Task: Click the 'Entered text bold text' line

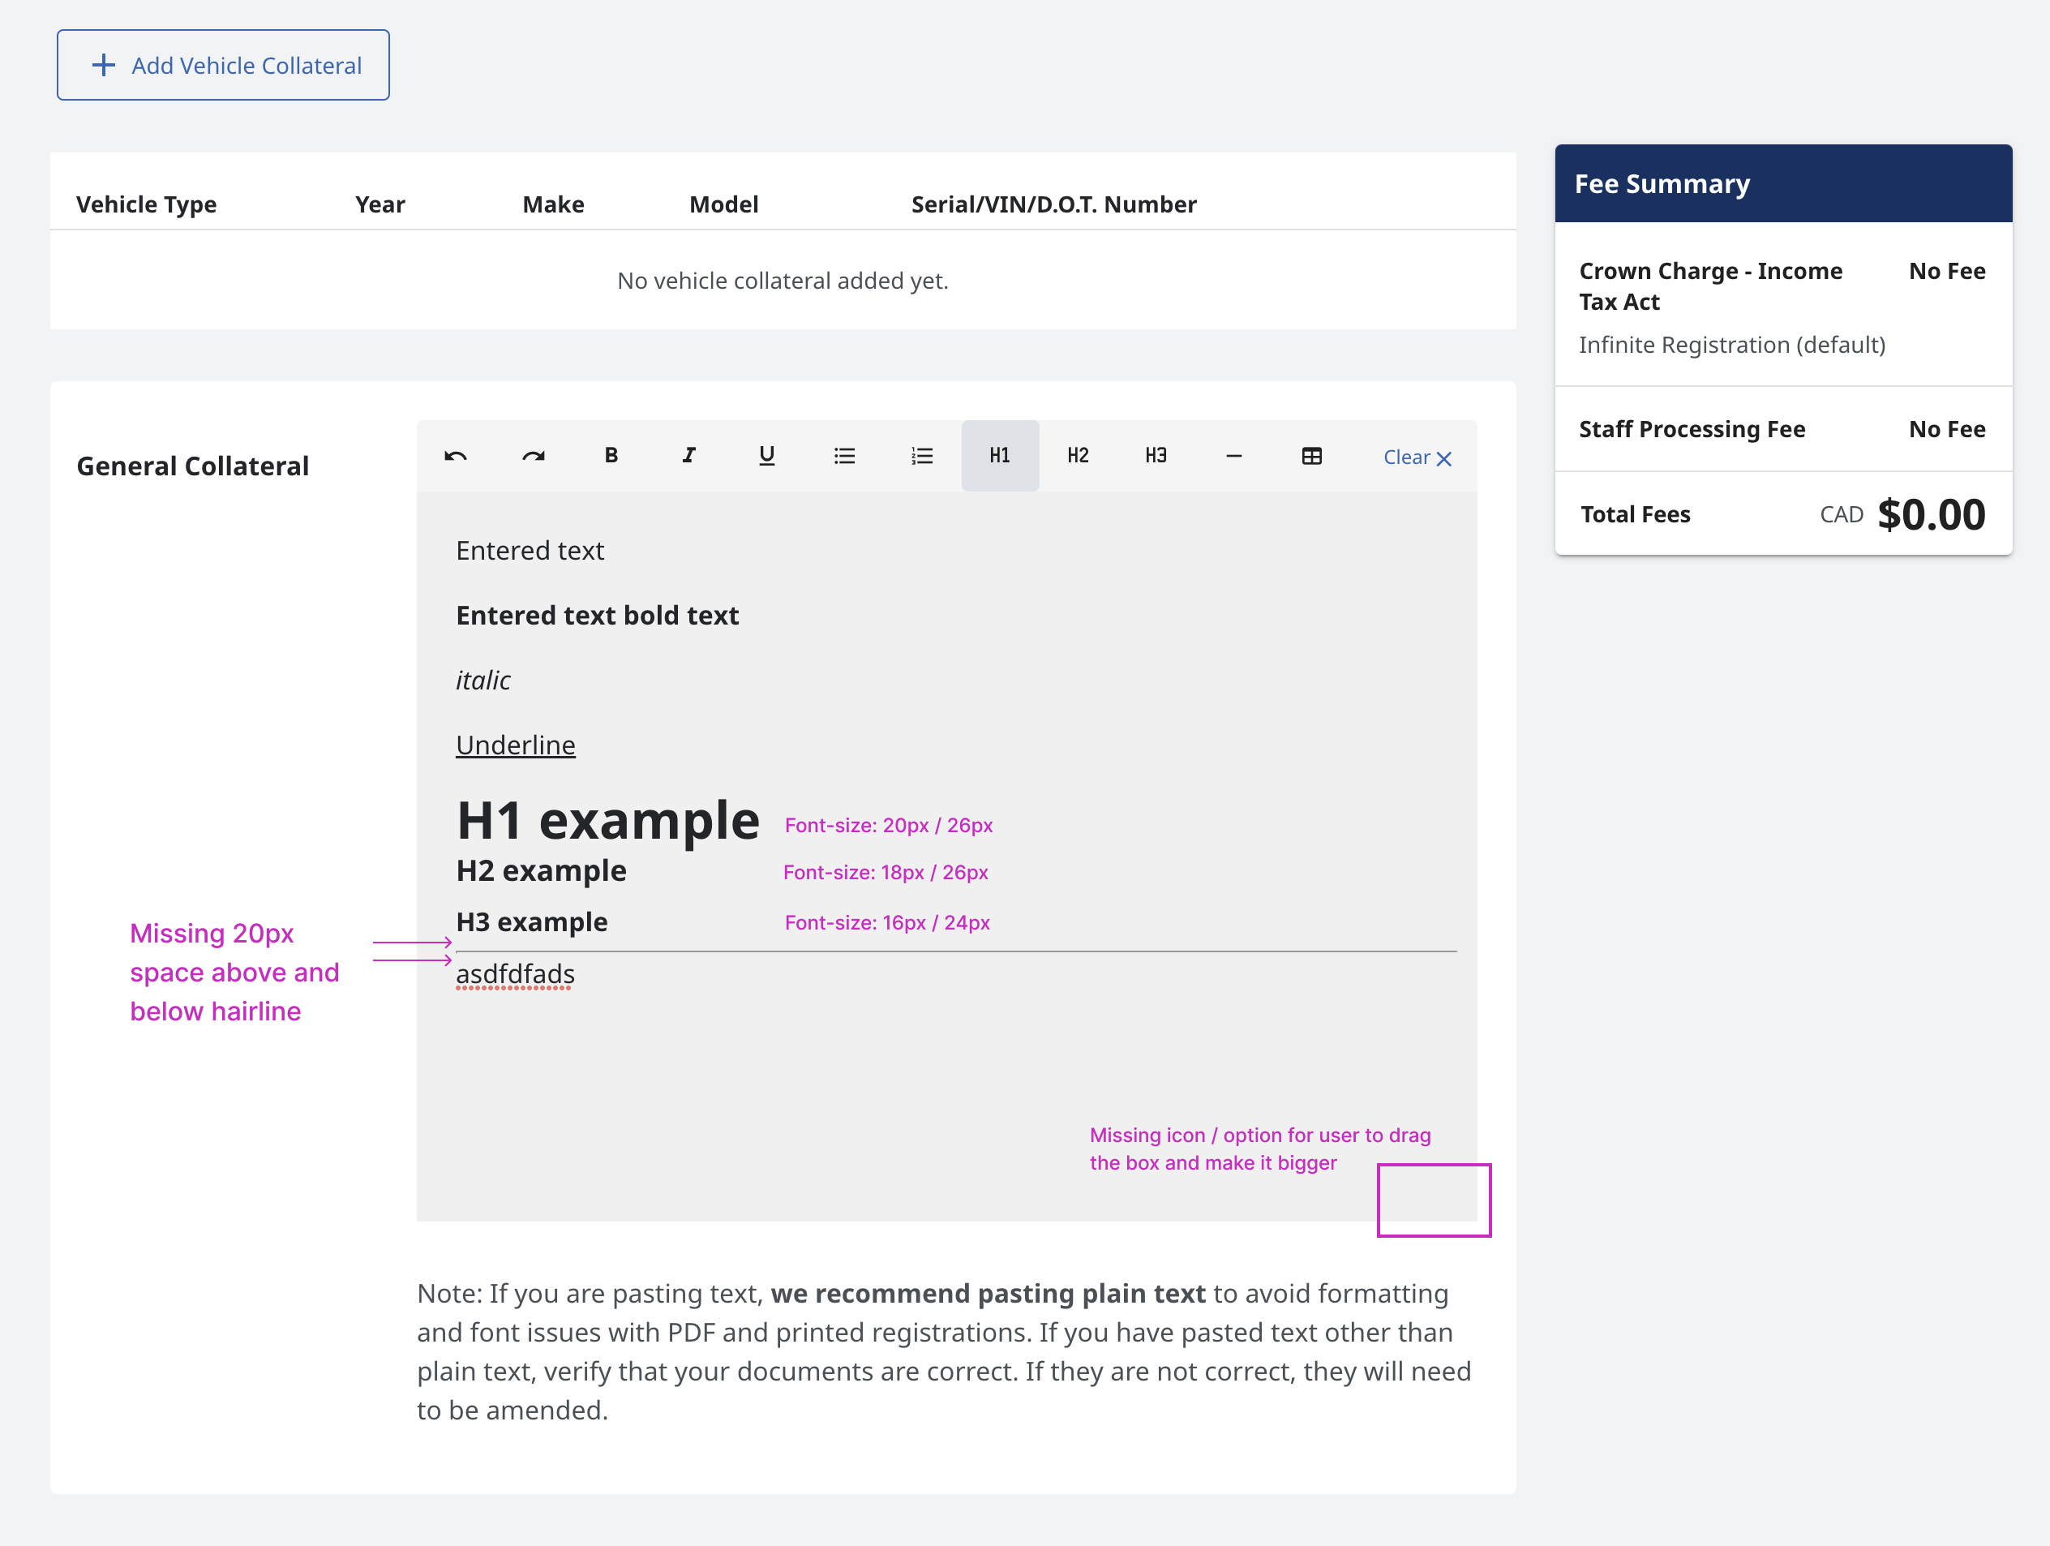Action: [598, 616]
